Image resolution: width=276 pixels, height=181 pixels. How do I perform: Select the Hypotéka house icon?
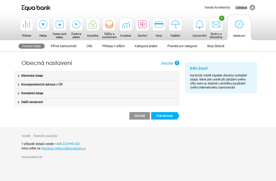(x=93, y=24)
